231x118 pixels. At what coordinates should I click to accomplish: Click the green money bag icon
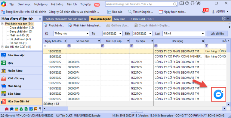(21, 109)
